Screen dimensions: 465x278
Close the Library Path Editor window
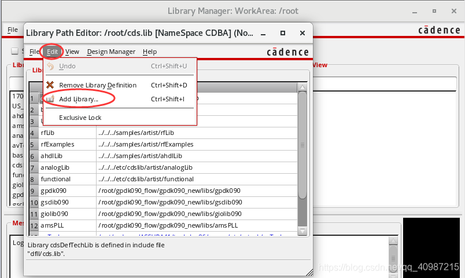(302, 33)
